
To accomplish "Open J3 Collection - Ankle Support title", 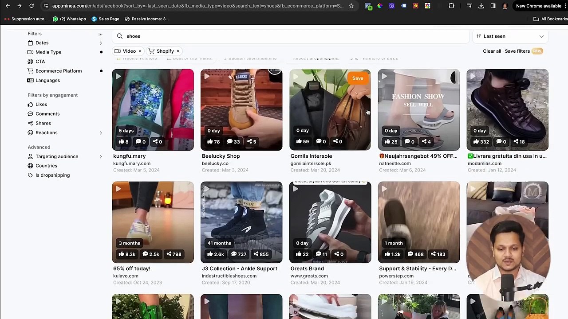I will click(240, 268).
